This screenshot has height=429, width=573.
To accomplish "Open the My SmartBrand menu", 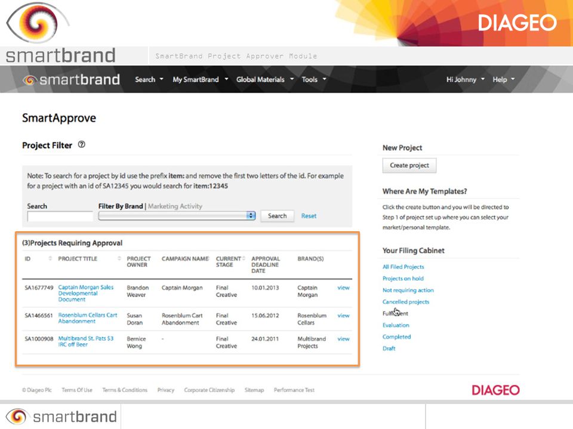I will point(201,79).
